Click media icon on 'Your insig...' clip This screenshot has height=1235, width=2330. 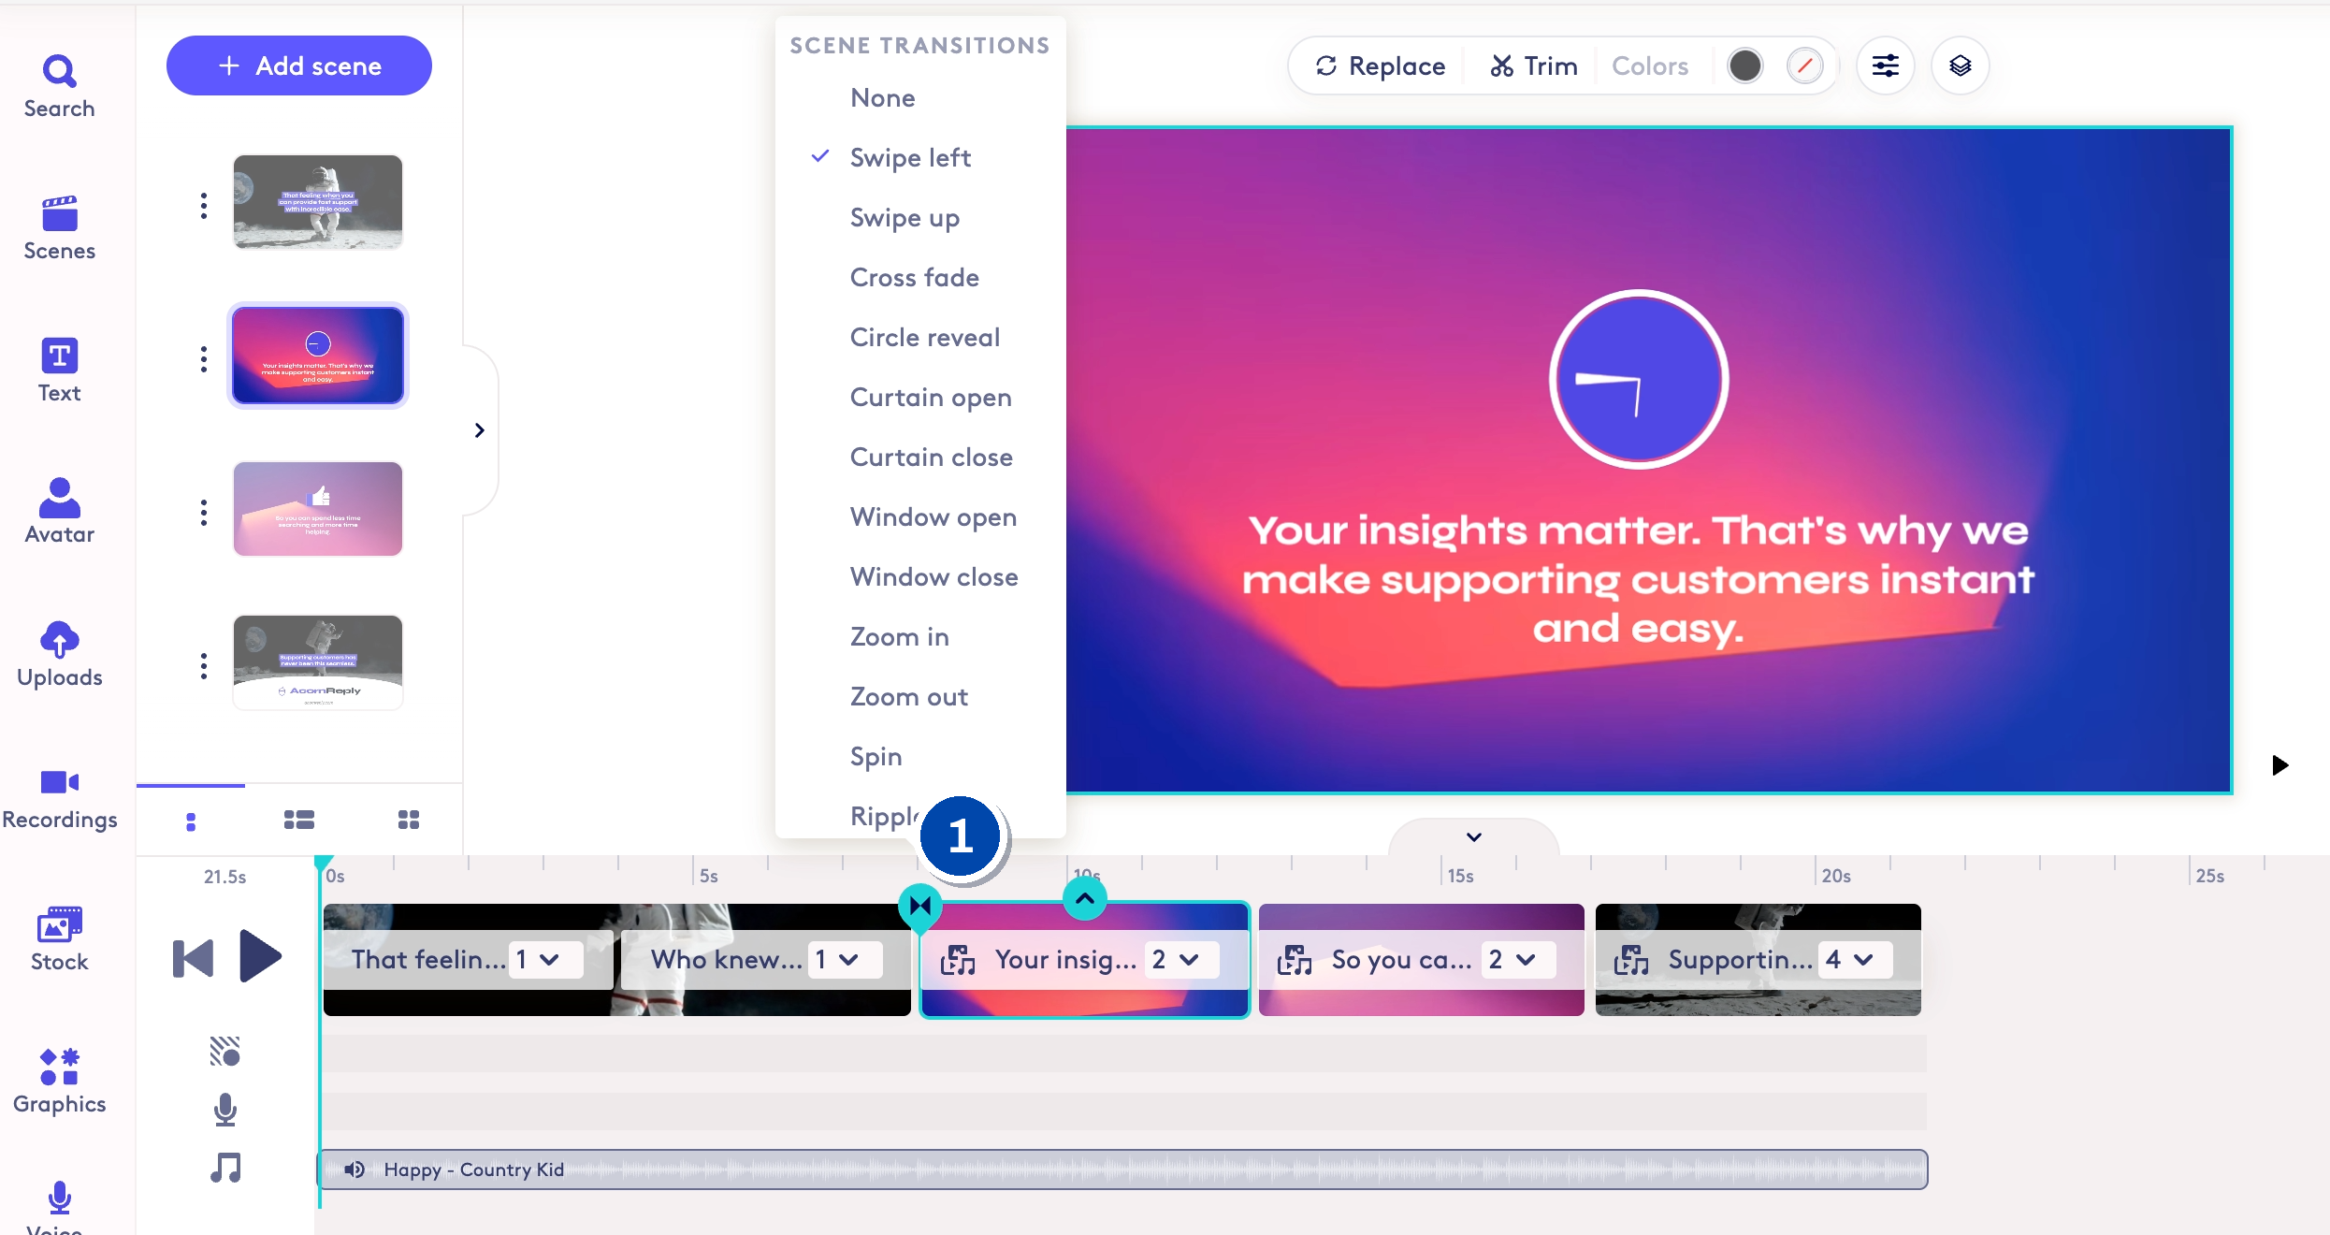click(958, 960)
